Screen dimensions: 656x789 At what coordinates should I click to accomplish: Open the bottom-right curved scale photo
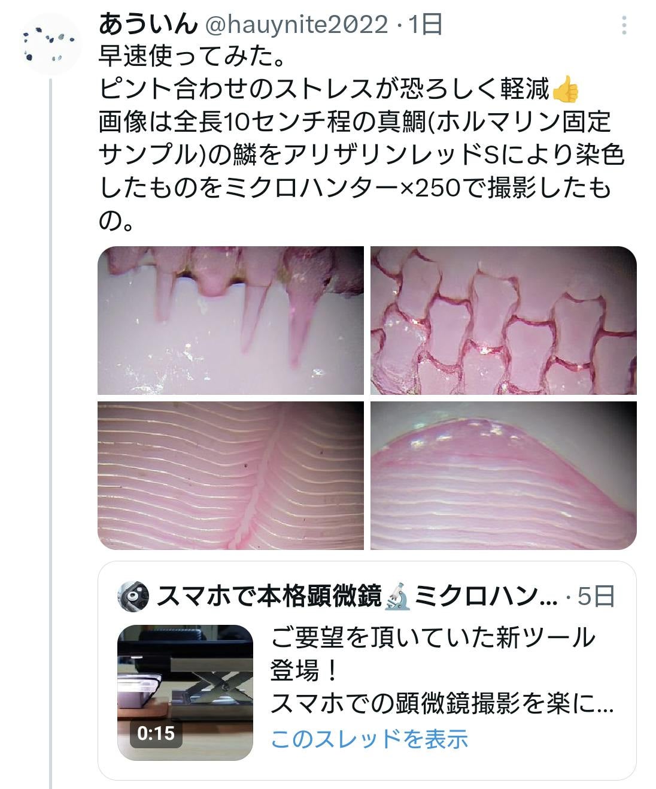tap(503, 476)
